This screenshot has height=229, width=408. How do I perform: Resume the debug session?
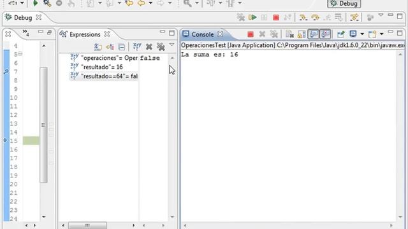(252, 17)
